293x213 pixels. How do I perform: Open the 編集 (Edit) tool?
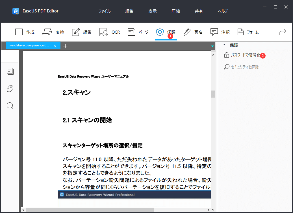click(x=82, y=32)
